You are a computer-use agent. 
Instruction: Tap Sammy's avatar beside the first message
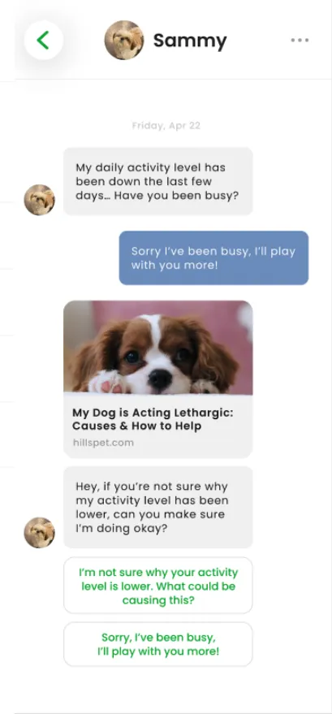(40, 200)
